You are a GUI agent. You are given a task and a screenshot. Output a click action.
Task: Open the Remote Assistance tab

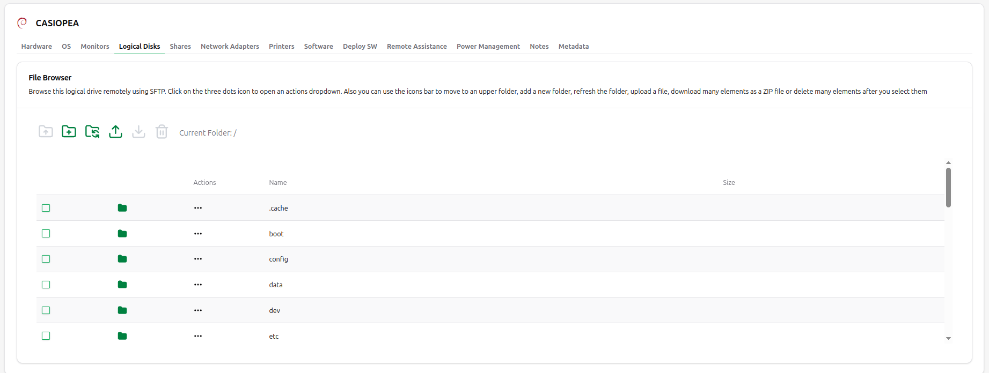(x=416, y=47)
